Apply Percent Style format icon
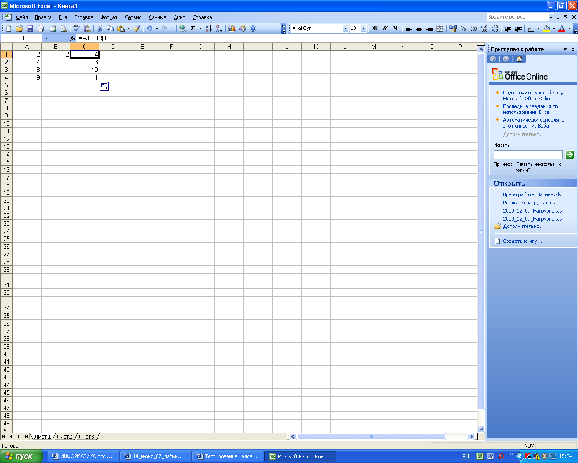Screen dimensions: 578x463 463,28
